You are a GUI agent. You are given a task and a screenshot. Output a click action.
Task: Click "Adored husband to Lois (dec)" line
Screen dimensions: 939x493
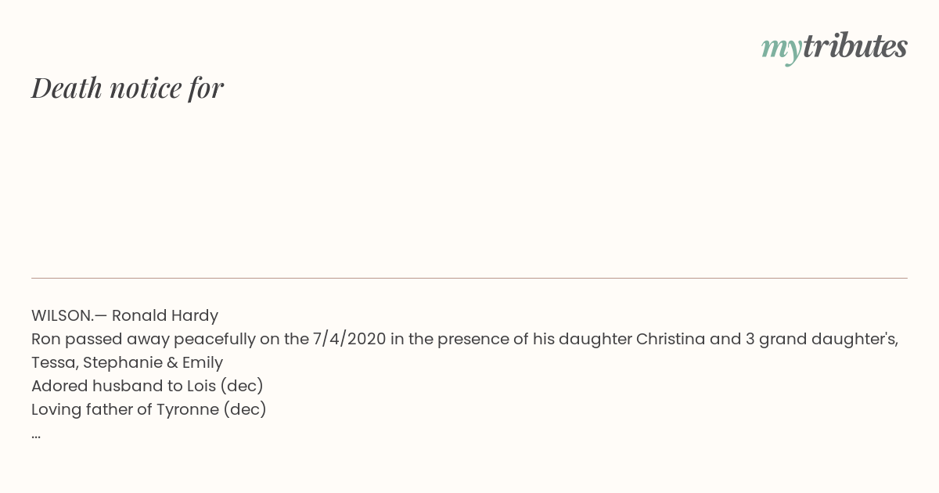pos(147,386)
